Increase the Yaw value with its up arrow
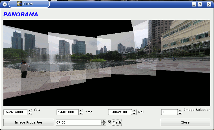The width and height of the screenshot is (214, 130). tap(30, 111)
